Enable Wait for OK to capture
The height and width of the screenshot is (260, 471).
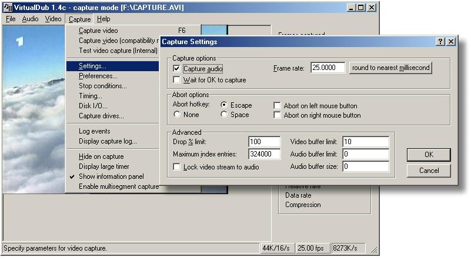click(176, 79)
